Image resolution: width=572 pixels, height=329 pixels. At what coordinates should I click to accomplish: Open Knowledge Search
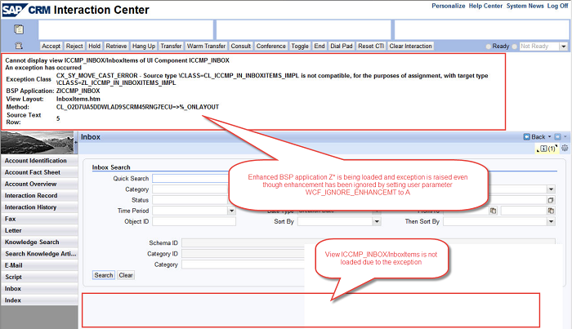pos(39,242)
